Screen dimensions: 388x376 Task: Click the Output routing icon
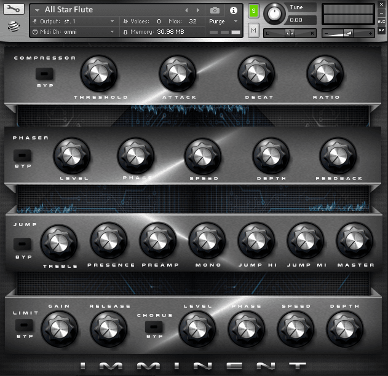(34, 22)
